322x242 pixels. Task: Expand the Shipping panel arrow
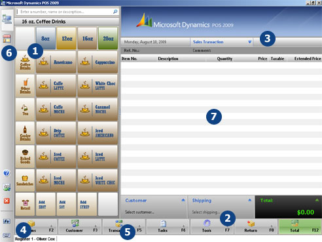[x=249, y=200]
